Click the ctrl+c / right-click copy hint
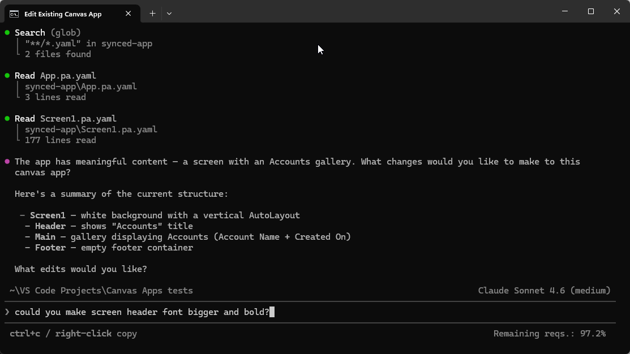This screenshot has width=630, height=354. coord(73,334)
